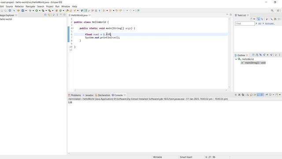Switch to the Problems tab
This screenshot has width=282, height=159.
pos(74,95)
